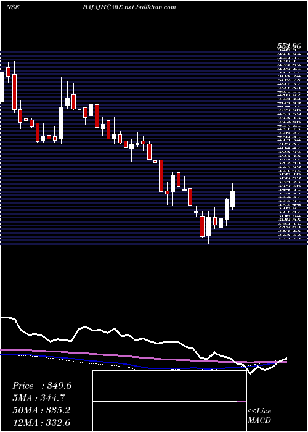The height and width of the screenshot is (432, 308).
Task: Click the NSE exchange label
Action: [13, 7]
